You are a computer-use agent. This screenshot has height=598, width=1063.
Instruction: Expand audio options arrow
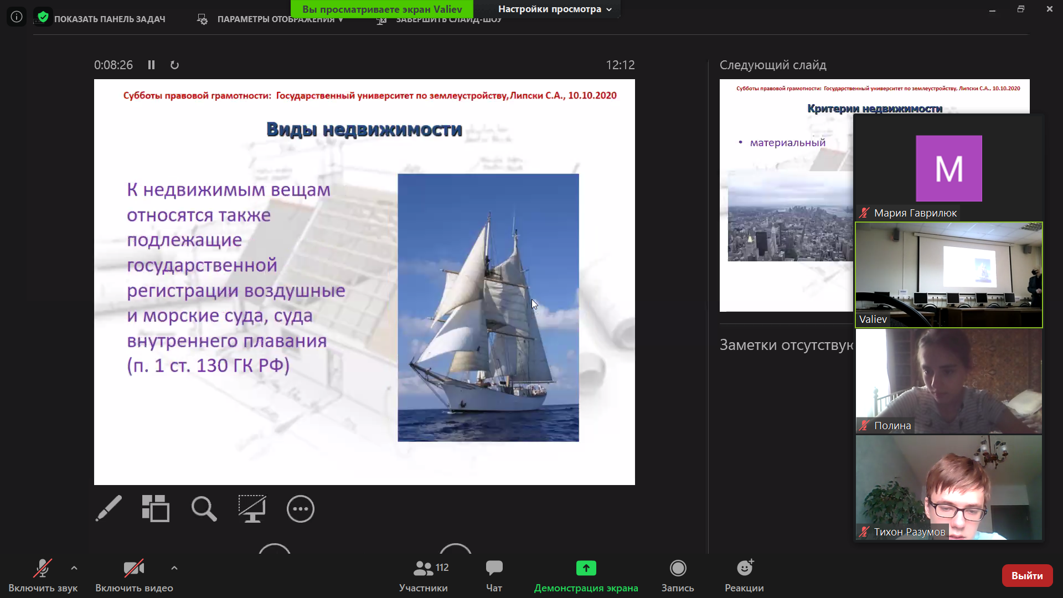tap(74, 568)
